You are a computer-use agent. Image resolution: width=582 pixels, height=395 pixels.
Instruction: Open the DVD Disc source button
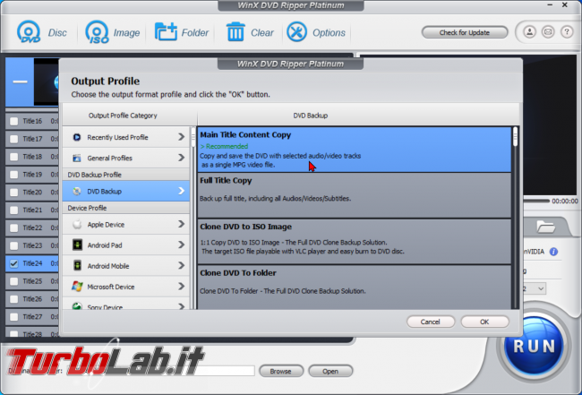pyautogui.click(x=41, y=32)
